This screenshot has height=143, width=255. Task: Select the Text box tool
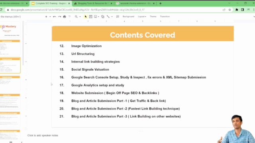(91, 17)
